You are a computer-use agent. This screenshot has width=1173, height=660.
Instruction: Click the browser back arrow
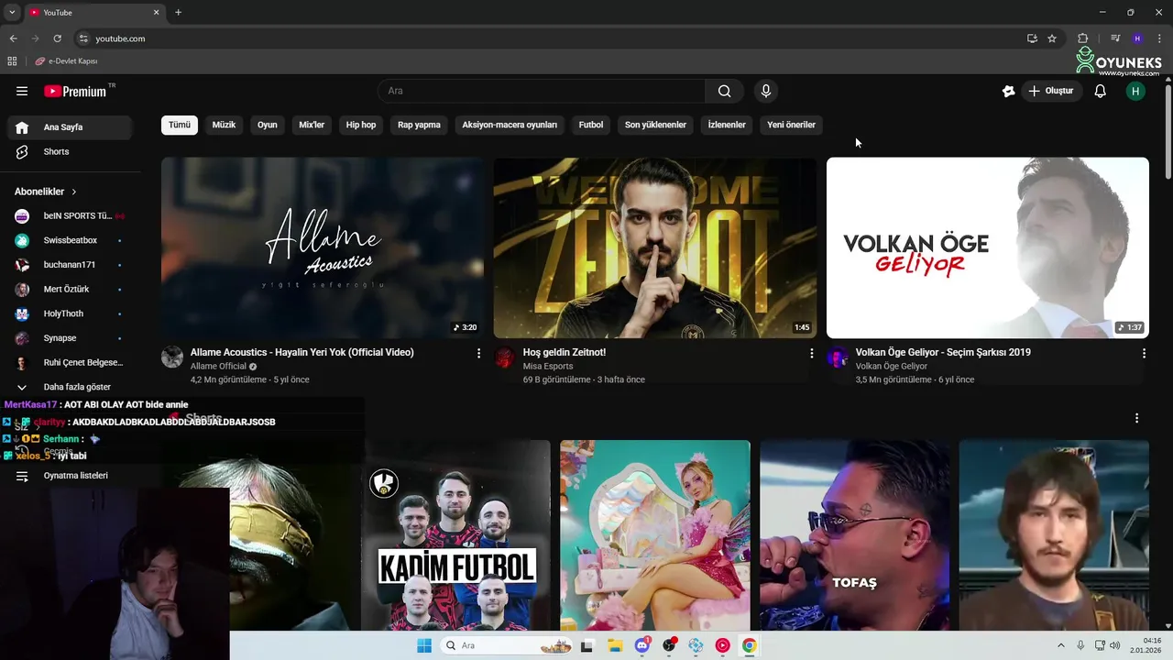click(x=13, y=38)
